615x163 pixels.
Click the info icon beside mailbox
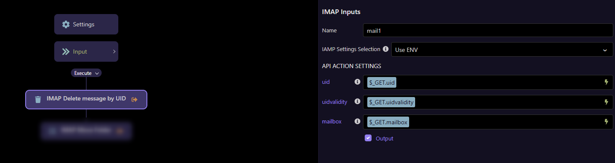[357, 121]
